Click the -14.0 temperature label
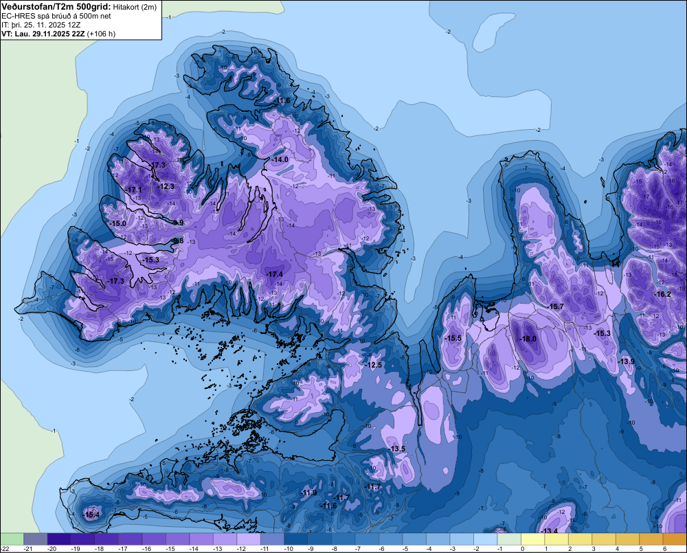The image size is (687, 553). point(280,159)
